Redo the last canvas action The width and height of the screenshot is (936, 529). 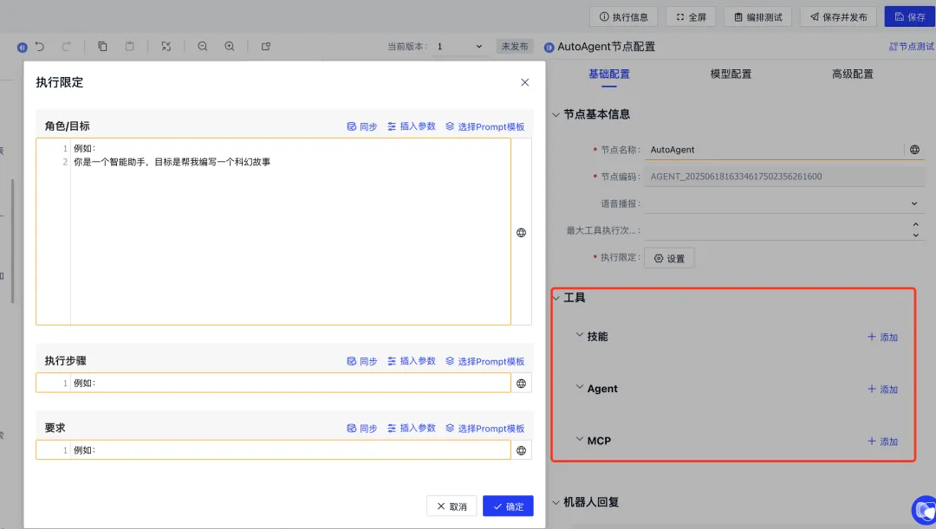(x=65, y=46)
